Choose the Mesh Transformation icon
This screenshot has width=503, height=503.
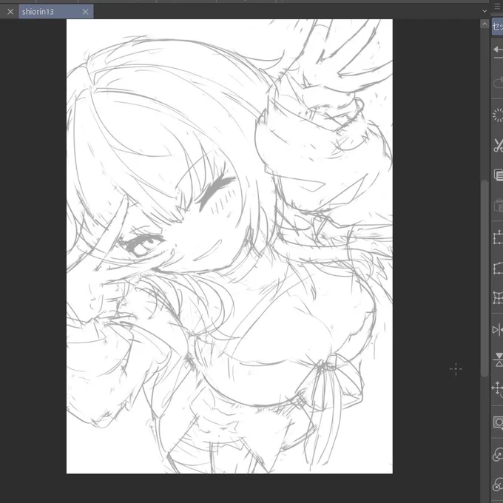click(498, 298)
